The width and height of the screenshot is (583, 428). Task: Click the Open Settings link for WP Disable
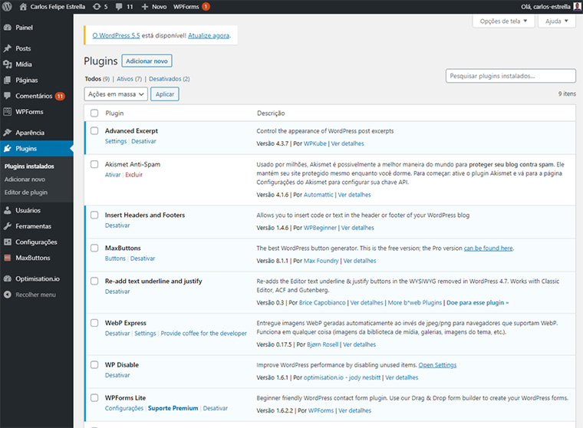(437, 365)
